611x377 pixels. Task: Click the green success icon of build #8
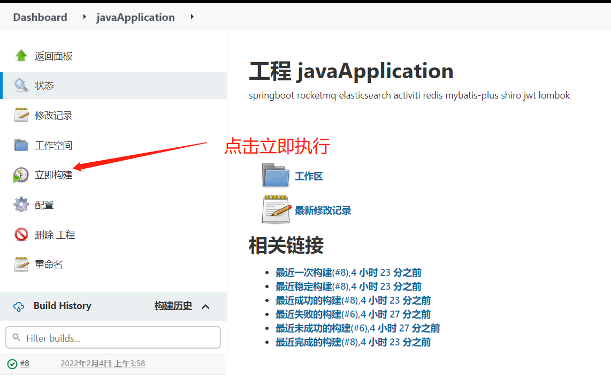(12, 364)
